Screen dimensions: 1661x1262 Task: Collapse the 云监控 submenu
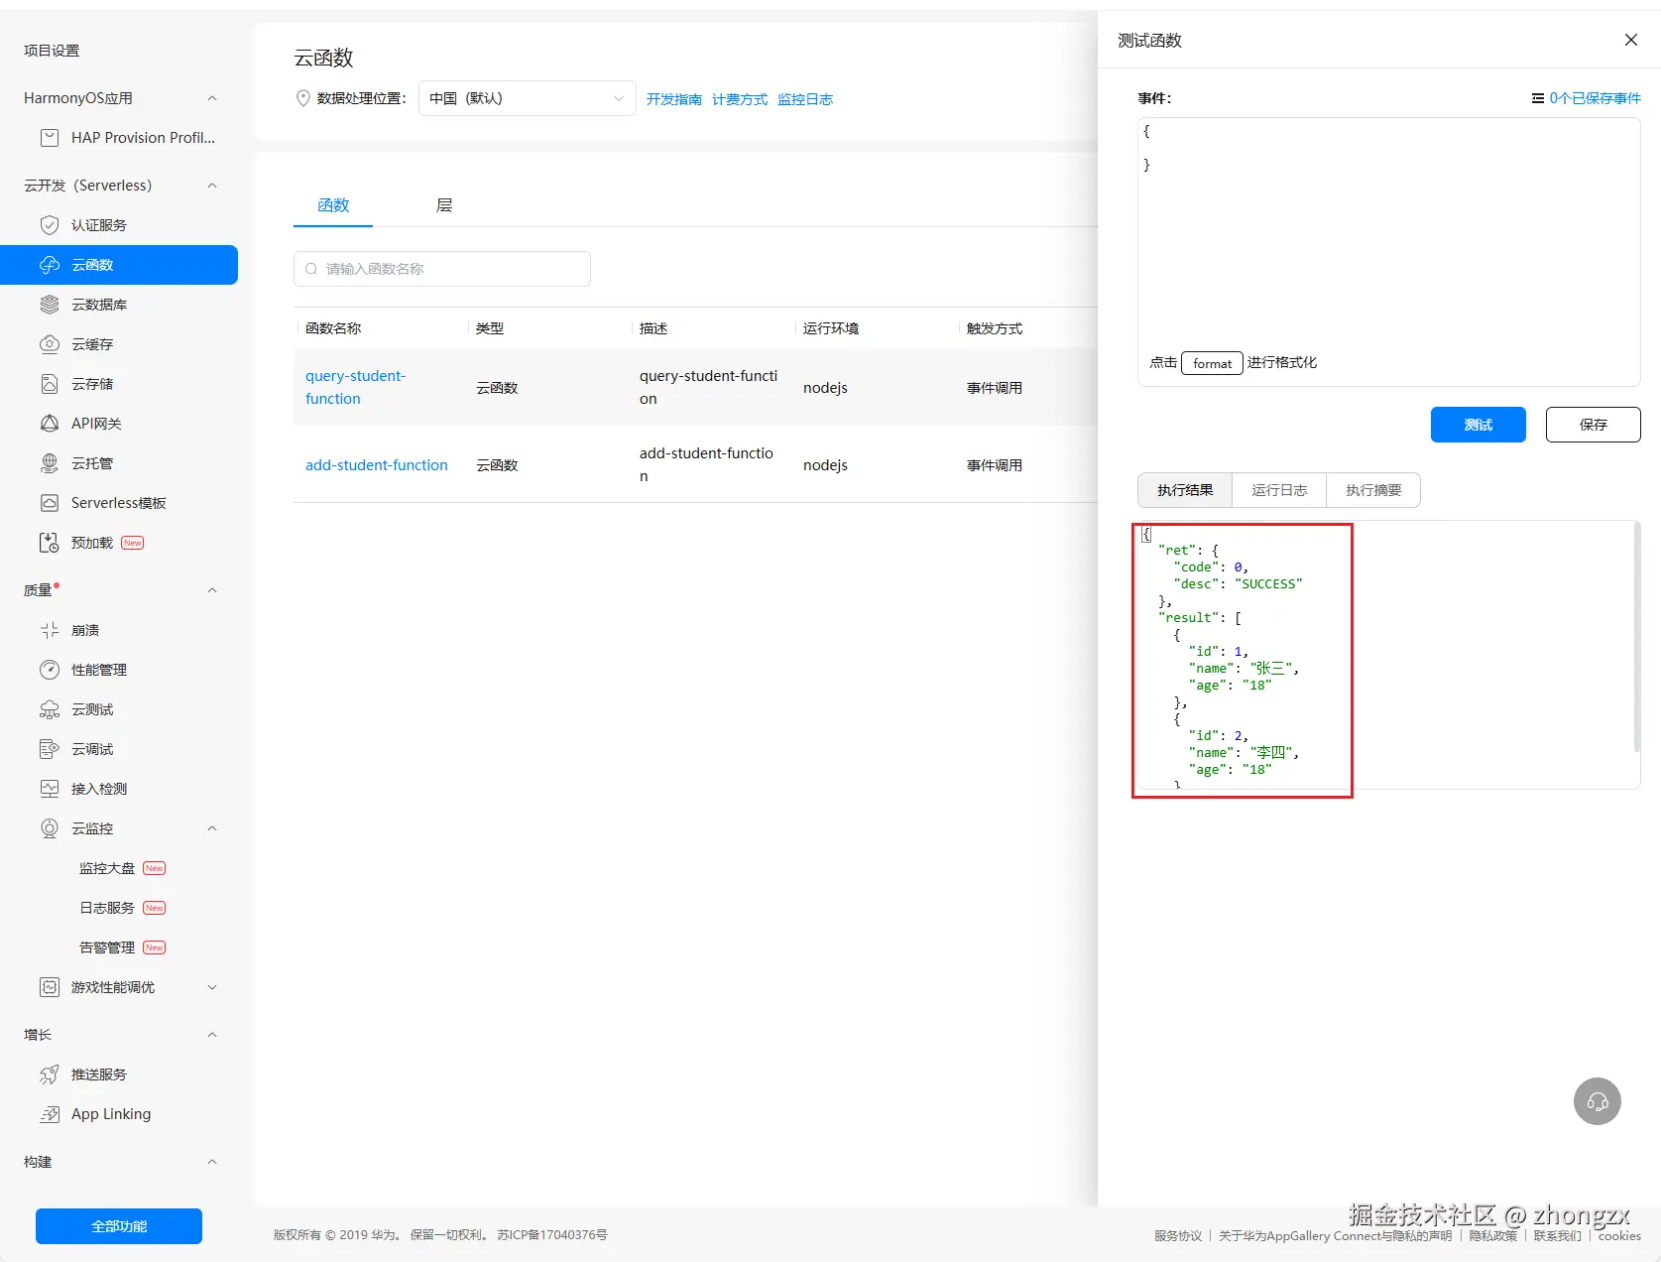(x=212, y=828)
